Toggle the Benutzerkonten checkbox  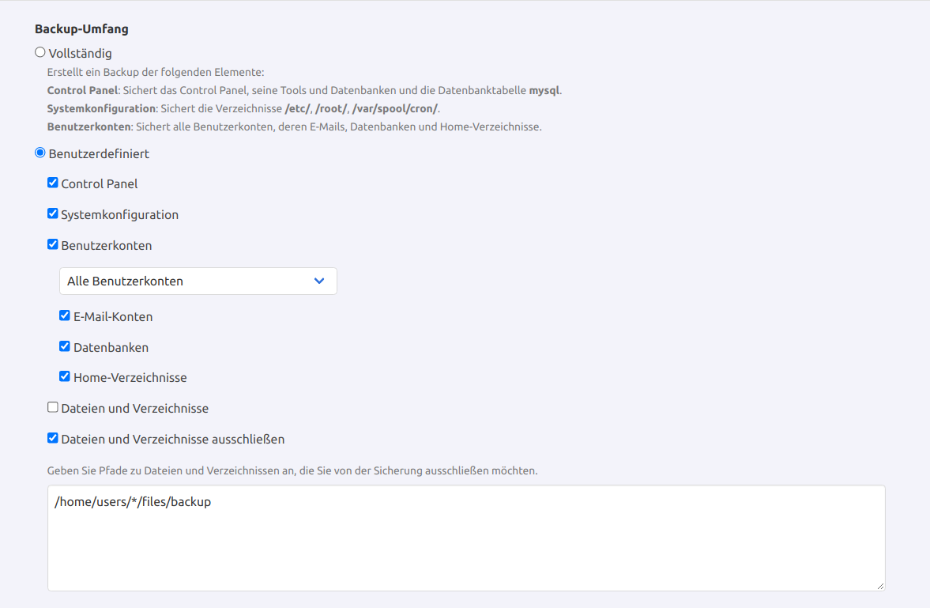53,245
